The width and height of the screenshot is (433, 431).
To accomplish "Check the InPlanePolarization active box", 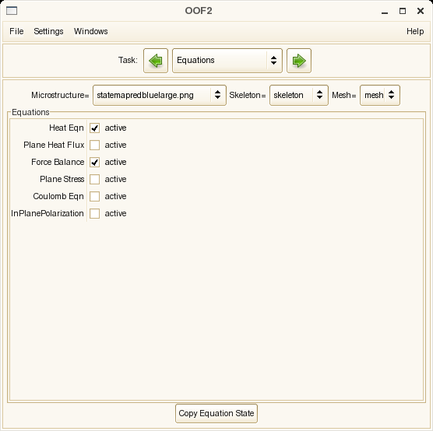I will pos(94,214).
